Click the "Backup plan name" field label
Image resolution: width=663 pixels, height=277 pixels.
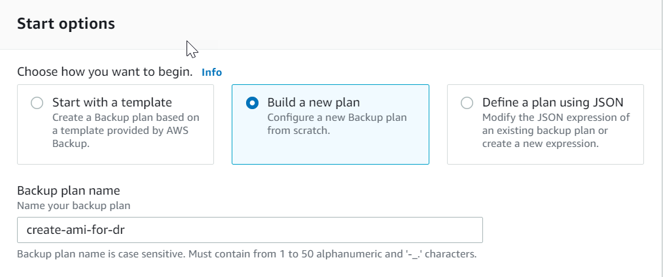[68, 191]
